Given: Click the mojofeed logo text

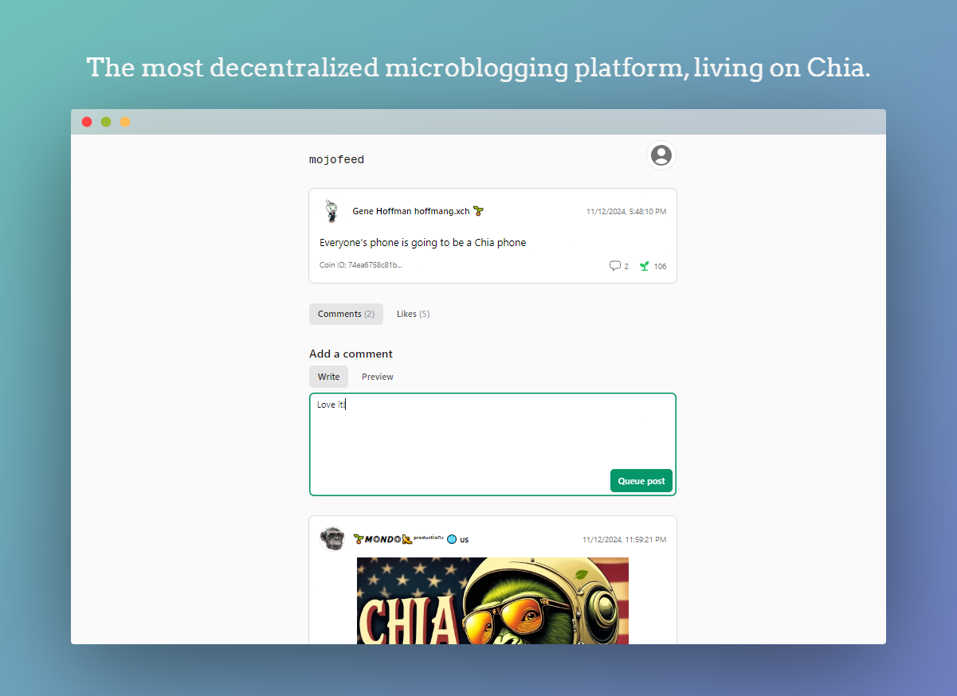Looking at the screenshot, I should tap(336, 160).
